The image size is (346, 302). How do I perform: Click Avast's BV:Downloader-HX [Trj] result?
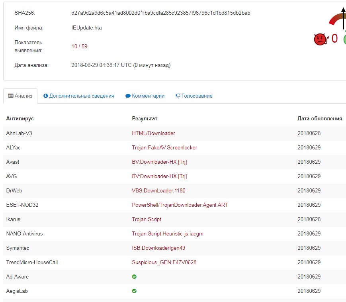click(x=159, y=162)
